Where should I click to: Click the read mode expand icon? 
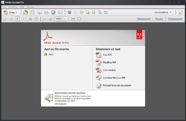[x=181, y=12]
